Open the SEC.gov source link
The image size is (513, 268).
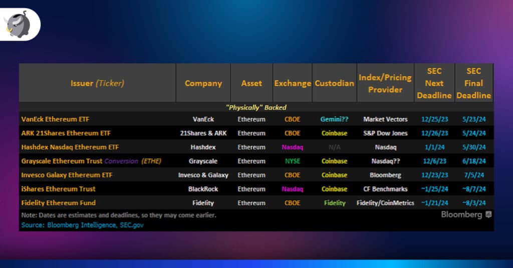tap(132, 225)
